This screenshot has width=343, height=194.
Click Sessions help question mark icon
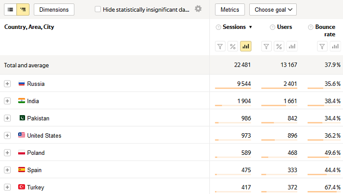(x=218, y=27)
